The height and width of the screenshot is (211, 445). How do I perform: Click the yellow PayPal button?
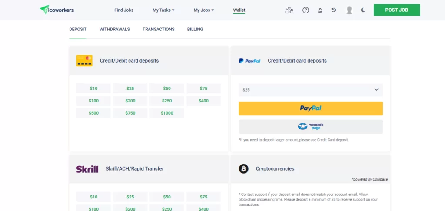(x=311, y=109)
